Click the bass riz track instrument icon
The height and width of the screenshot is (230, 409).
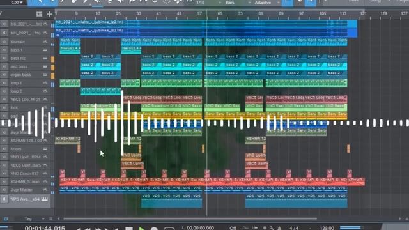pos(45,58)
